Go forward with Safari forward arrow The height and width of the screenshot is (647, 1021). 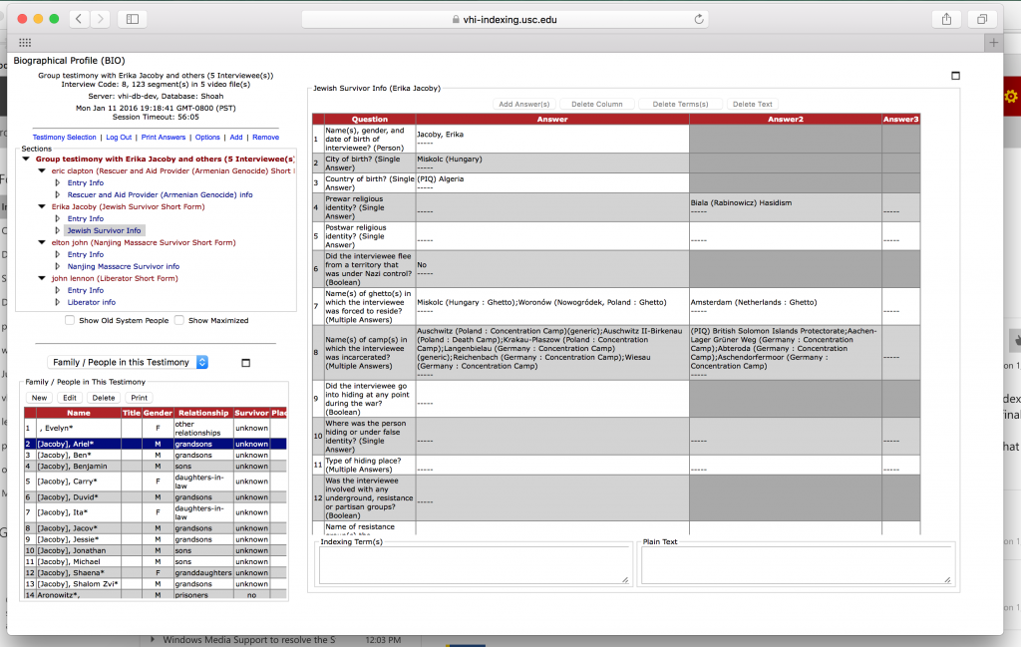point(101,19)
